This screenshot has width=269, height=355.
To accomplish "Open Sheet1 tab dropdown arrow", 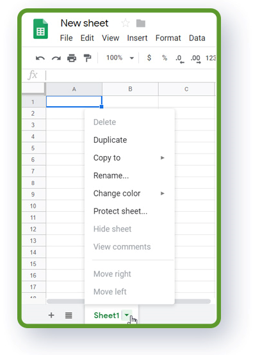I will point(127,315).
